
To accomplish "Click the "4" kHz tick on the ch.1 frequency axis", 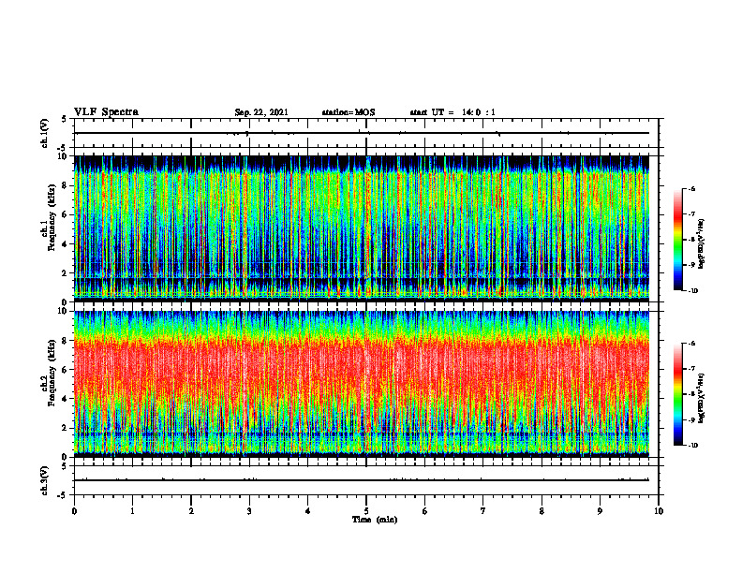I will (66, 244).
